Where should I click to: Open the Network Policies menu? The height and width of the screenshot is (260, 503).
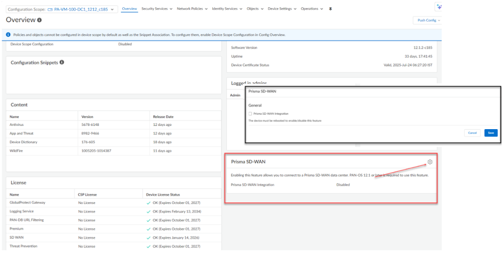click(192, 9)
